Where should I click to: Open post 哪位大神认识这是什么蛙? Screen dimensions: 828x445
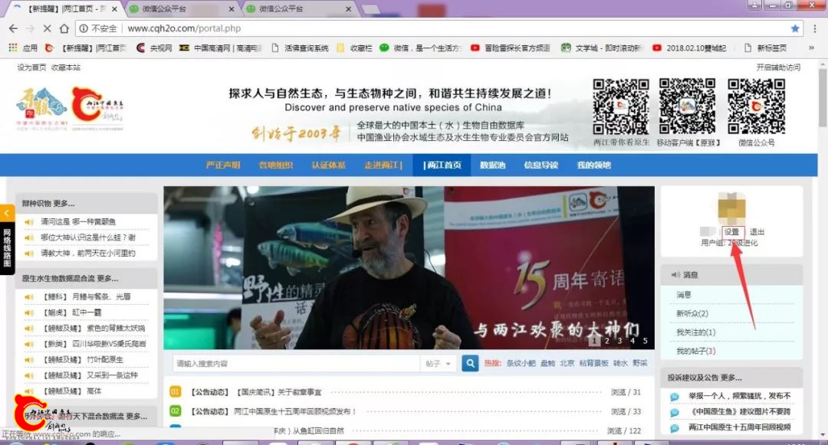point(88,237)
